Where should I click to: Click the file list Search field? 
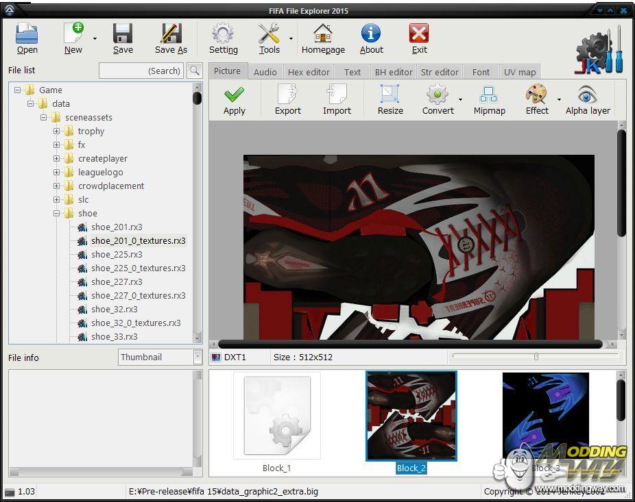141,71
